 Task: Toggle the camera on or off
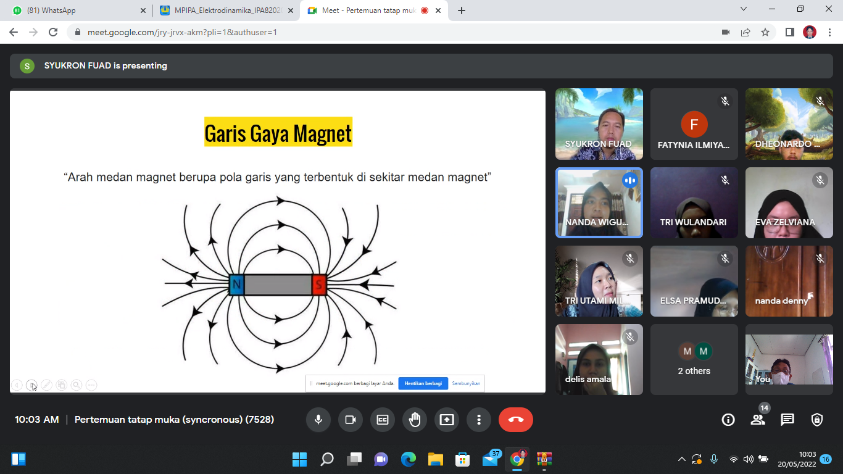pos(351,420)
